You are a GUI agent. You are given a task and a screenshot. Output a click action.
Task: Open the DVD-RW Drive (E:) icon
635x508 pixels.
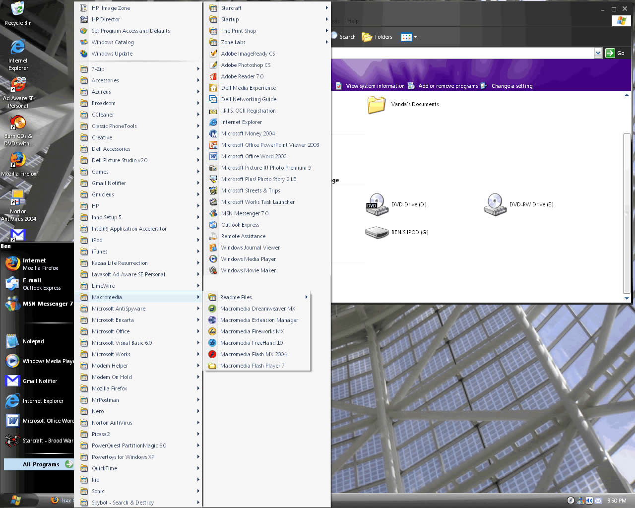[519, 204]
